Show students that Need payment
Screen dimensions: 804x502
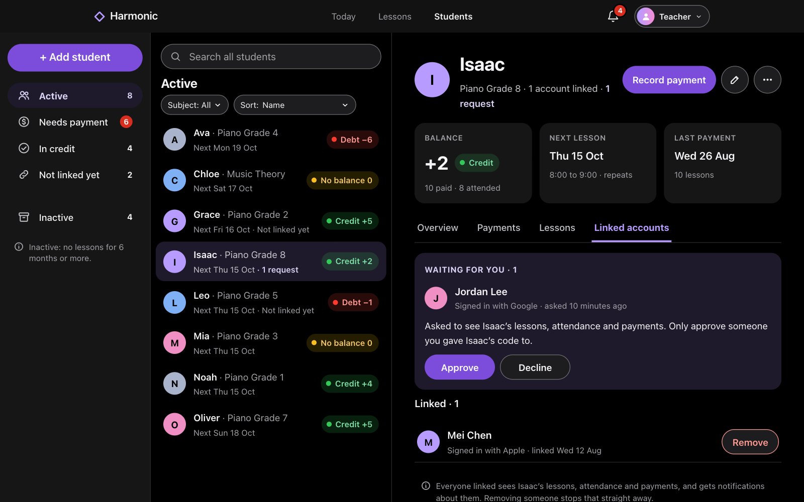coord(75,122)
